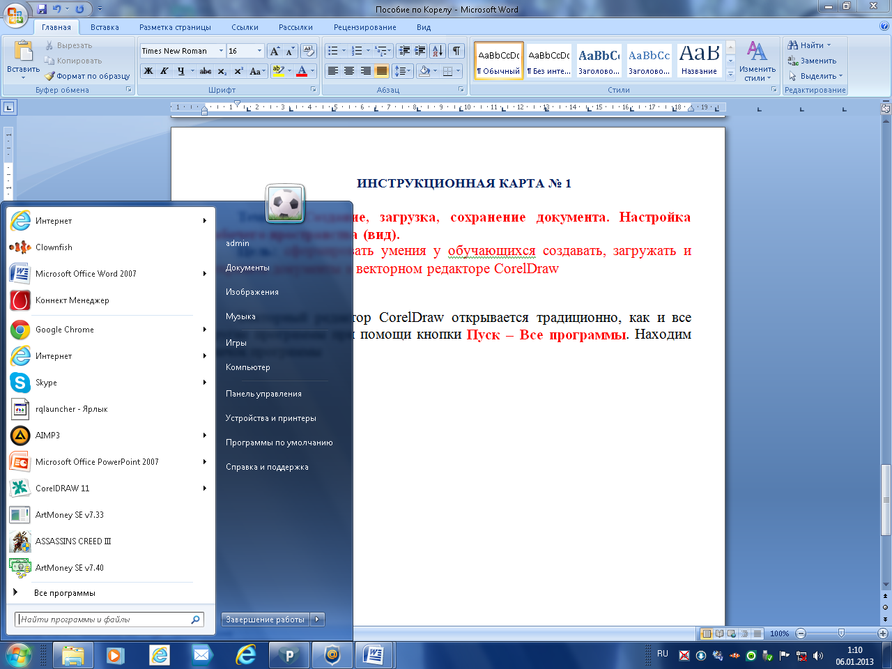Screen dimensions: 892x669
Task: Click Найти (Find) in editing group
Action: [x=809, y=45]
